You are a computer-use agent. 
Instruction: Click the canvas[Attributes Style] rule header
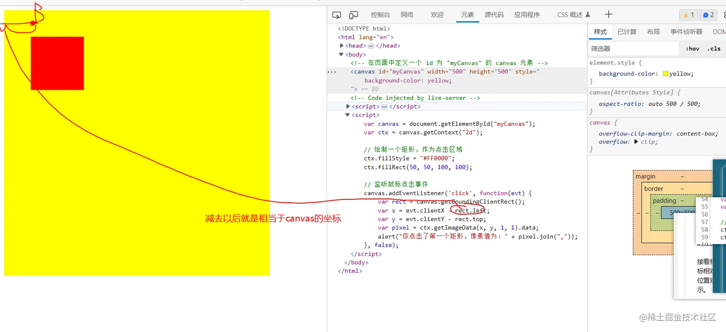pyautogui.click(x=635, y=92)
